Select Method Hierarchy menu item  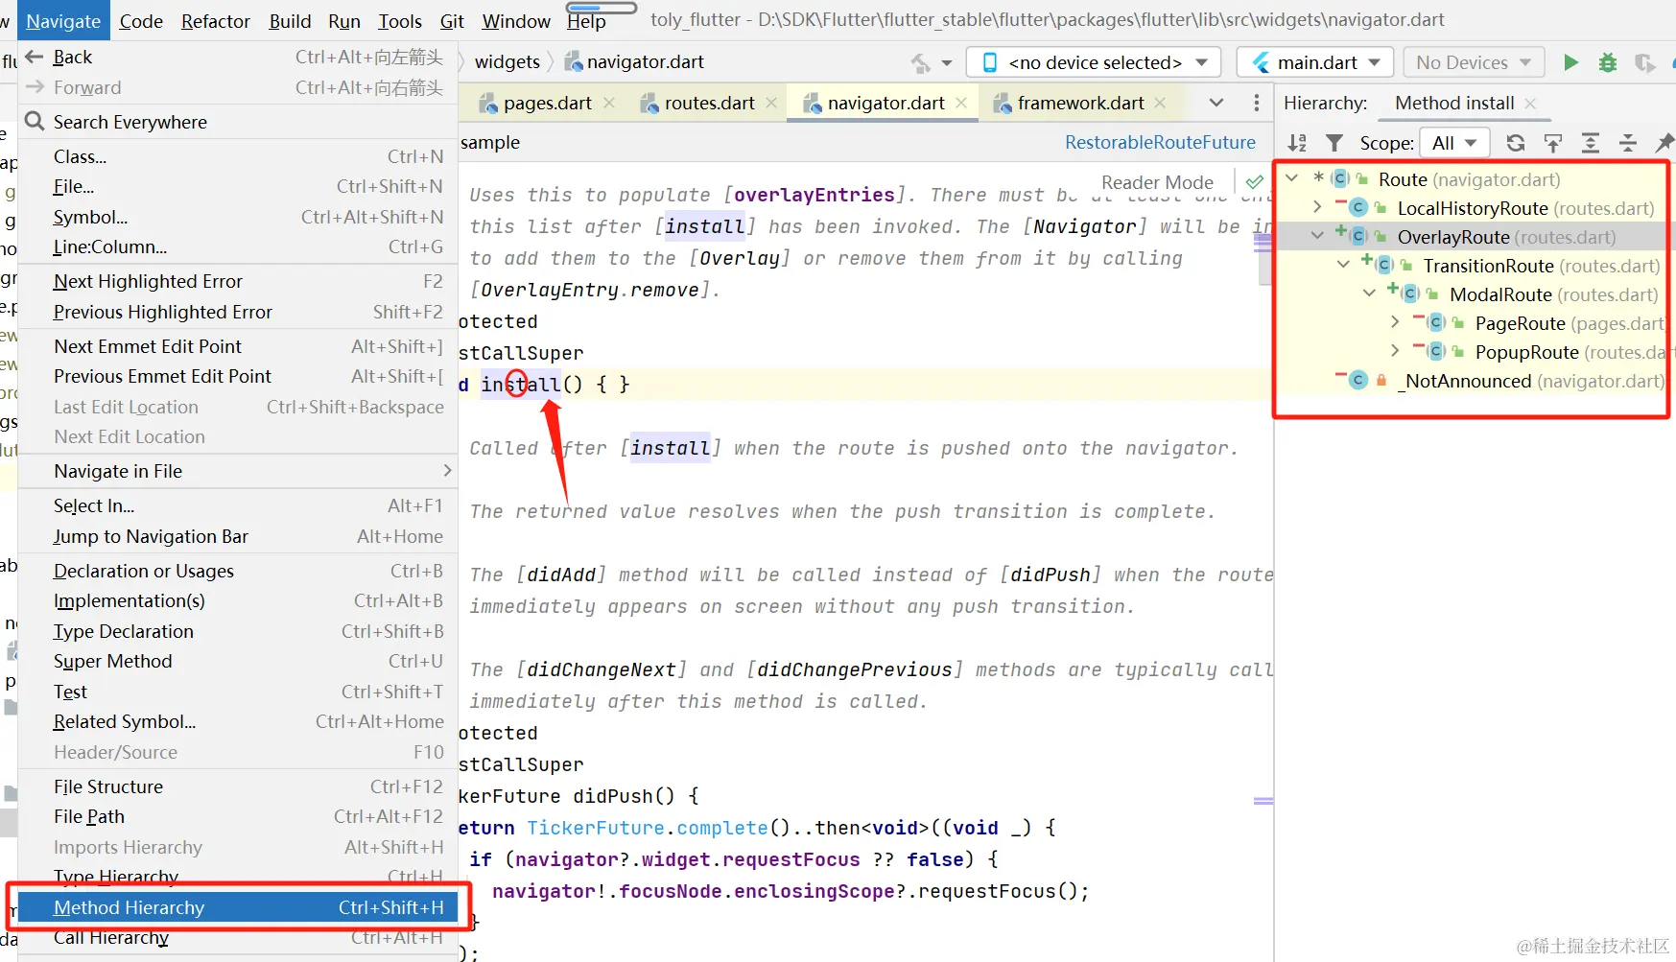238,907
